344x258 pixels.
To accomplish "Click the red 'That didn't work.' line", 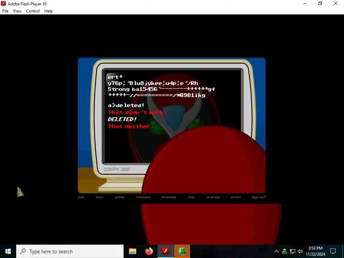I will click(x=137, y=112).
